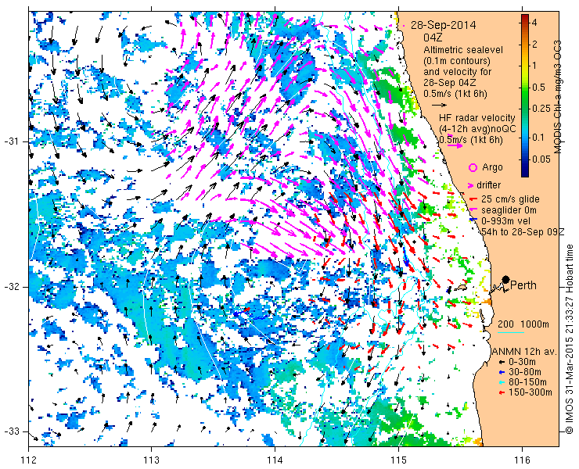Click the -31 latitude axis label

[x=12, y=141]
